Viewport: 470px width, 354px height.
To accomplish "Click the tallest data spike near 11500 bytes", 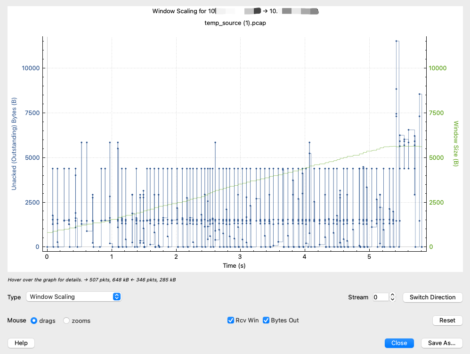I will (x=397, y=41).
